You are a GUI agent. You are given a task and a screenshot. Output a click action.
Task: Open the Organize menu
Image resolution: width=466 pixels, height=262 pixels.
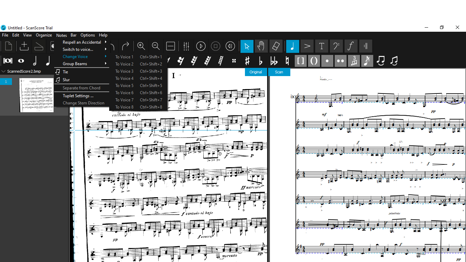44,35
